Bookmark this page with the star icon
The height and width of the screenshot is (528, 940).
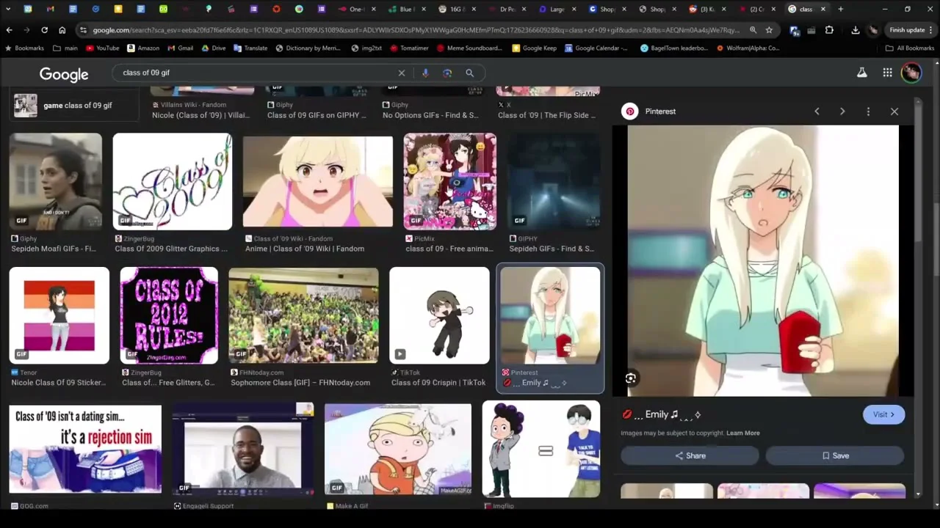pyautogui.click(x=769, y=30)
